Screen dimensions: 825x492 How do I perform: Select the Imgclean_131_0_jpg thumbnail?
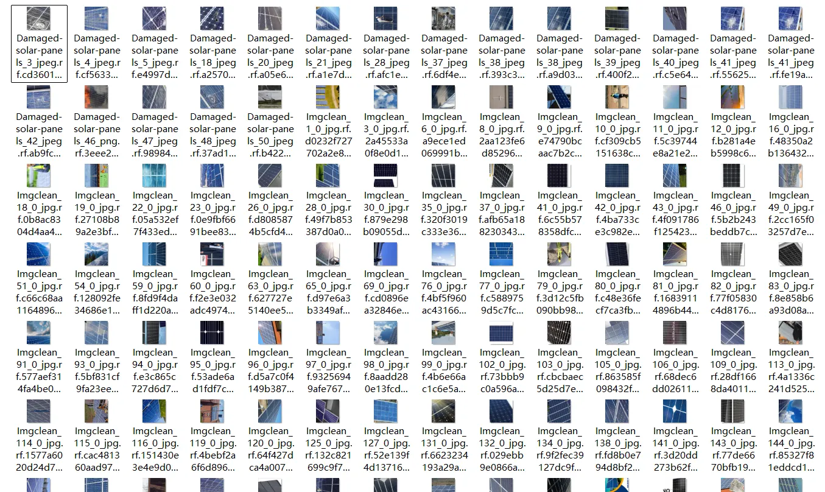pyautogui.click(x=444, y=412)
